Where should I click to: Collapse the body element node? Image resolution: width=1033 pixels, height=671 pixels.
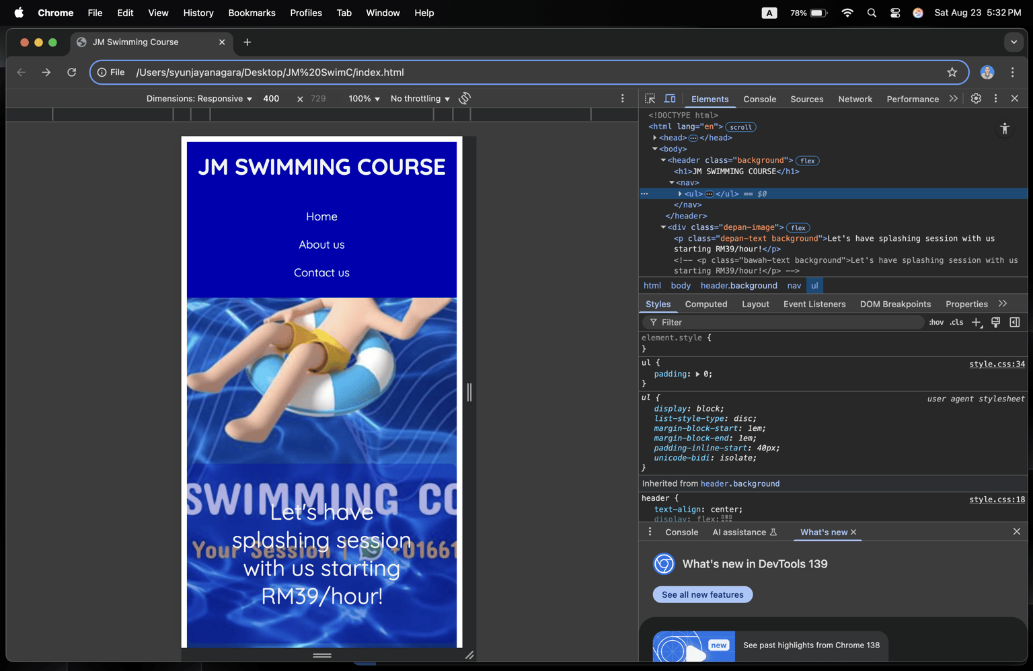coord(654,149)
